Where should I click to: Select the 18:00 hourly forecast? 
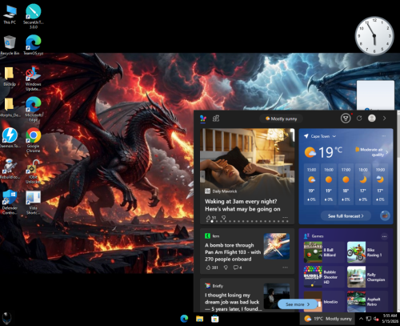363,184
